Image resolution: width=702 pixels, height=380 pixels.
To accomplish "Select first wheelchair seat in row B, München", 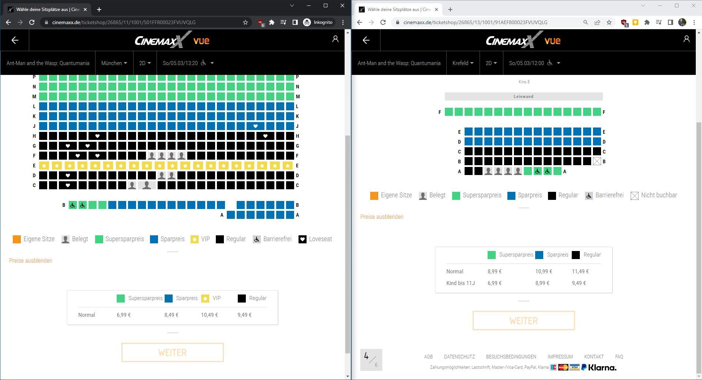I will (x=73, y=205).
